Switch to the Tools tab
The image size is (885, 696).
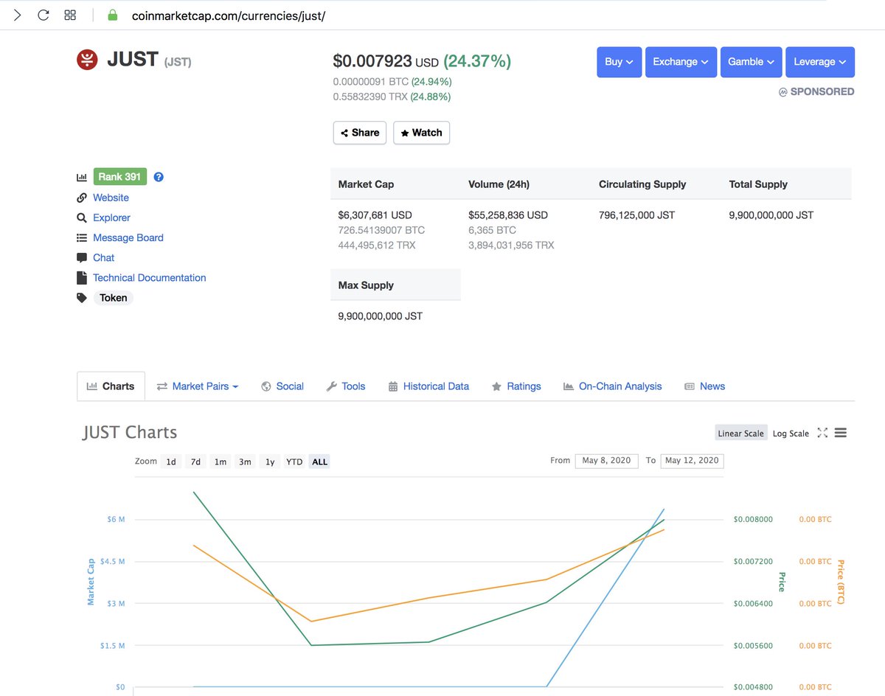(x=345, y=386)
